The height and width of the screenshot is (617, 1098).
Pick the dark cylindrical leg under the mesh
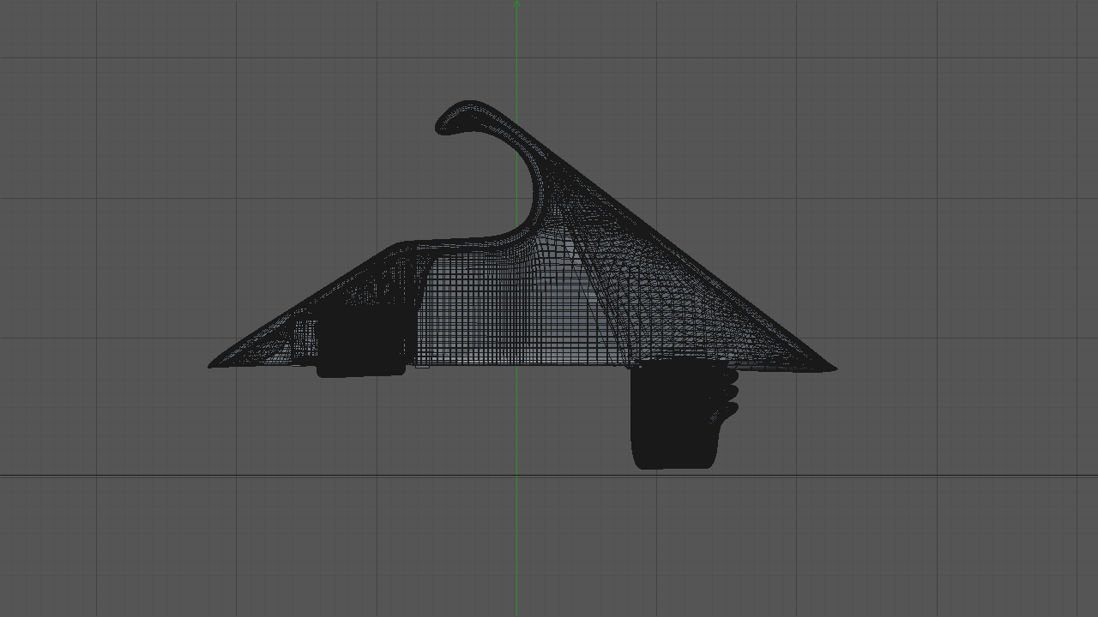click(674, 416)
